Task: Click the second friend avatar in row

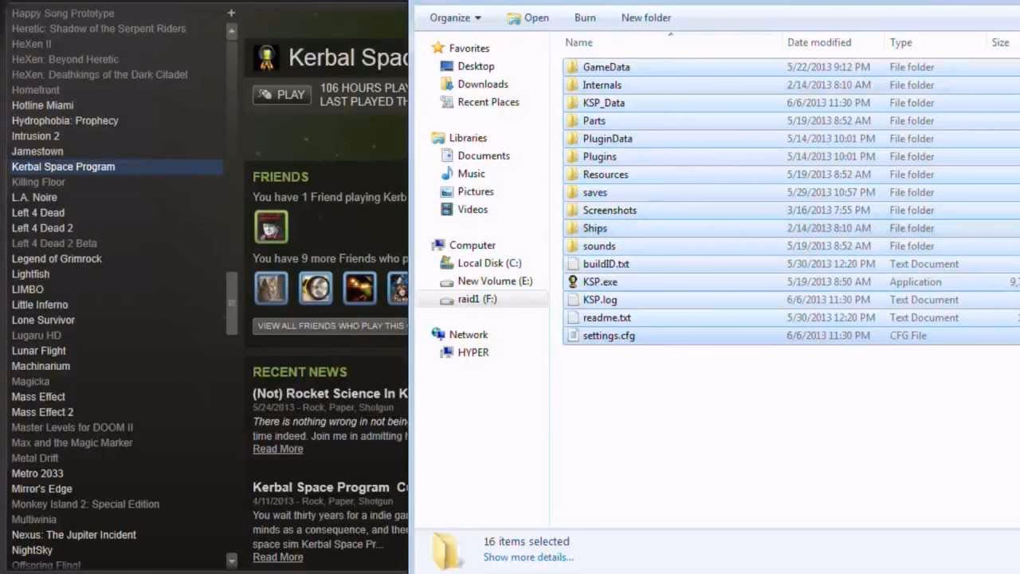Action: click(x=316, y=288)
